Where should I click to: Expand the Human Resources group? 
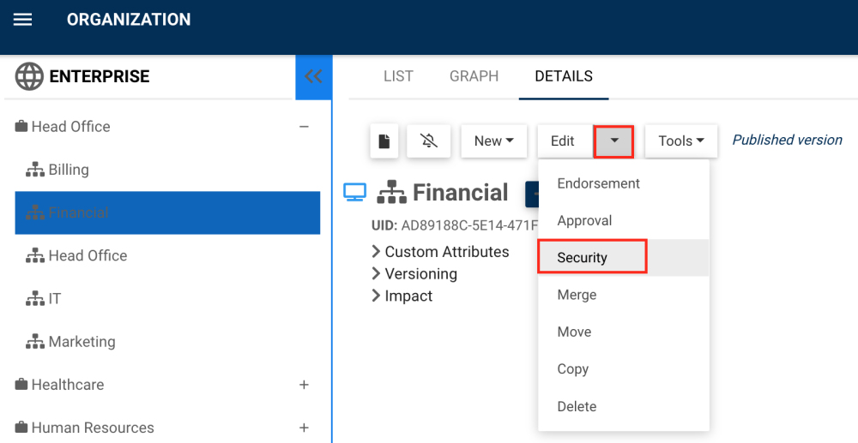tap(304, 428)
